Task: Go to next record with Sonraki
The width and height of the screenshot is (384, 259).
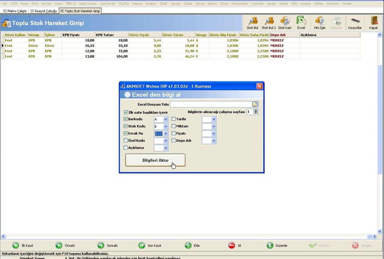Action: (107, 245)
